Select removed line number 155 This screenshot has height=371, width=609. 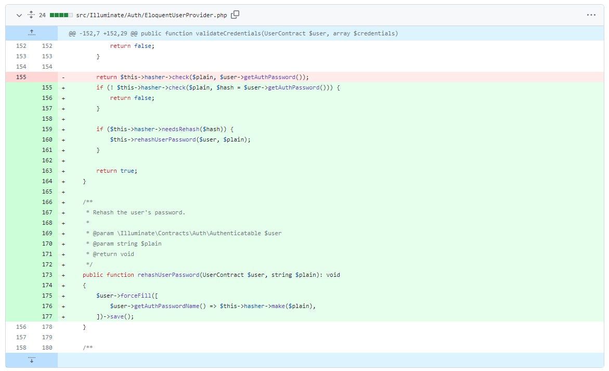pos(21,77)
